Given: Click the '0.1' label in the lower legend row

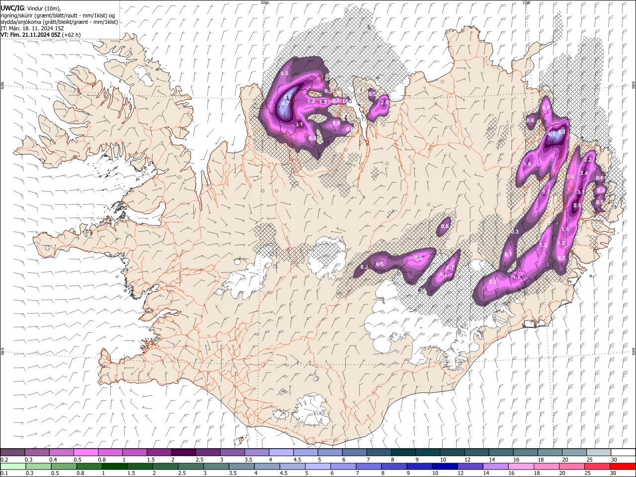Looking at the screenshot, I should click(4, 473).
